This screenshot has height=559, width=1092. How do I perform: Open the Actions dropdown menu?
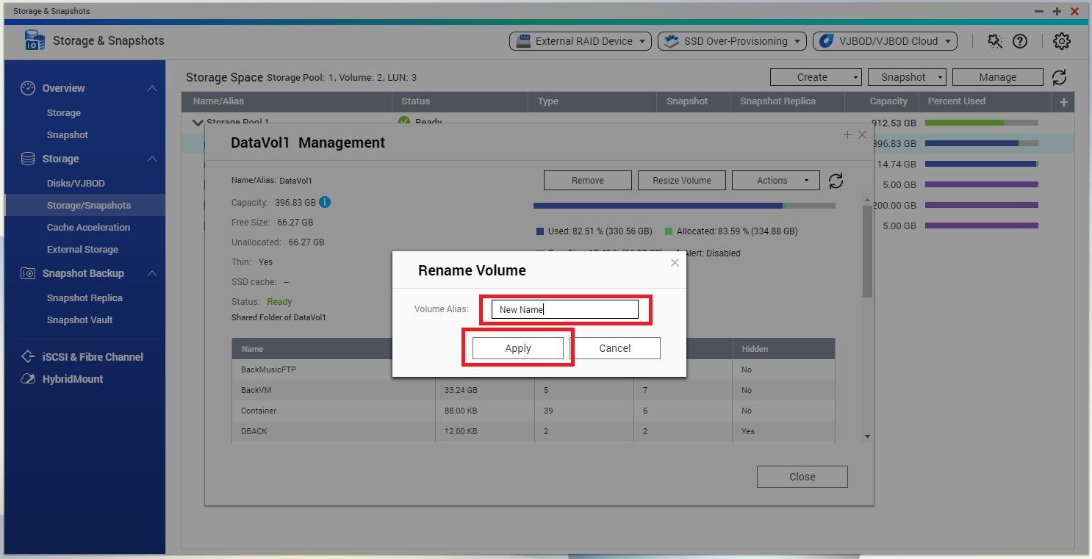point(775,181)
